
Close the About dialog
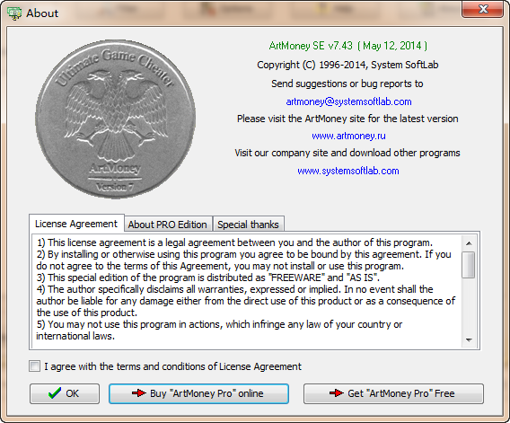pyautogui.click(x=483, y=9)
